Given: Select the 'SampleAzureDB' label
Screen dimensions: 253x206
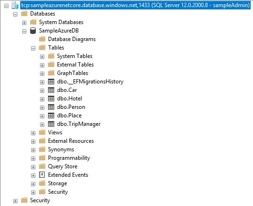Looking at the screenshot, I should 59,31.
